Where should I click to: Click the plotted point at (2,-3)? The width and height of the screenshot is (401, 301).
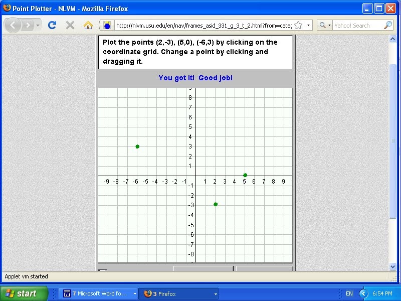coord(216,204)
